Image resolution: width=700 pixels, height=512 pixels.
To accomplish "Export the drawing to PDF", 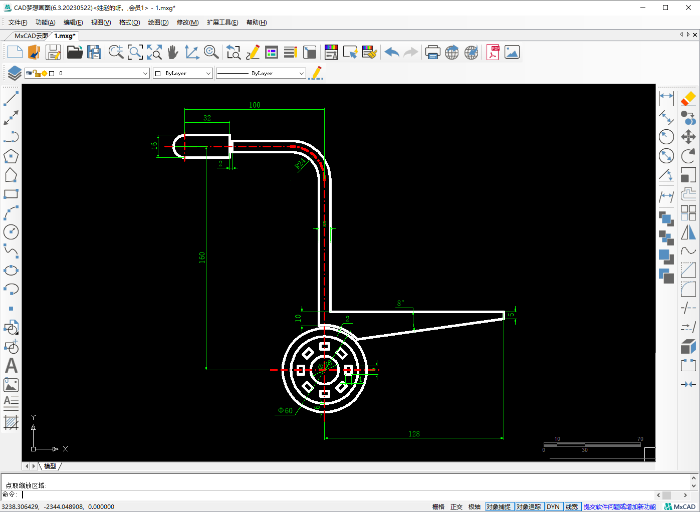I will (x=493, y=52).
